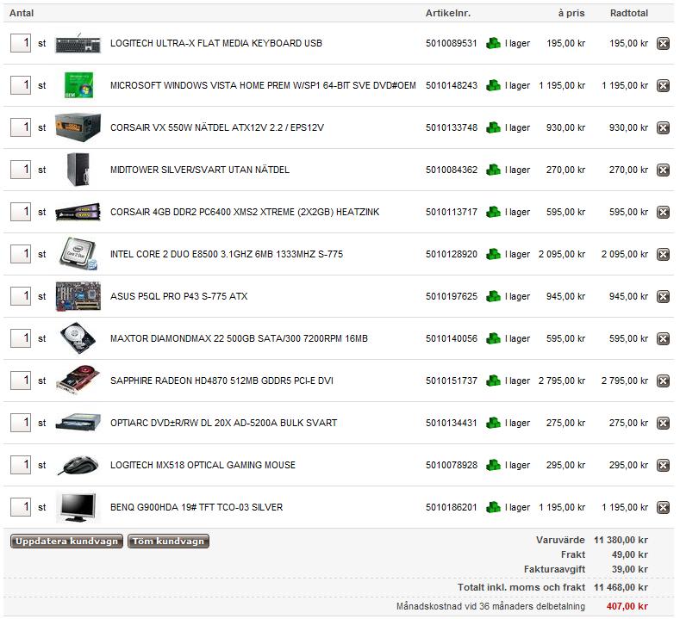Click Optiarc DVD drive thumbnail

click(x=78, y=423)
